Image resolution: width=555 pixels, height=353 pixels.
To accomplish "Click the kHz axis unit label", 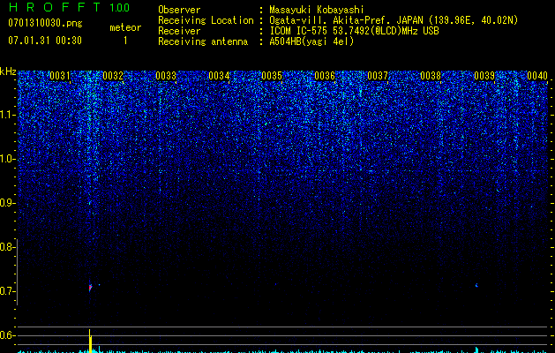I will click(x=8, y=71).
